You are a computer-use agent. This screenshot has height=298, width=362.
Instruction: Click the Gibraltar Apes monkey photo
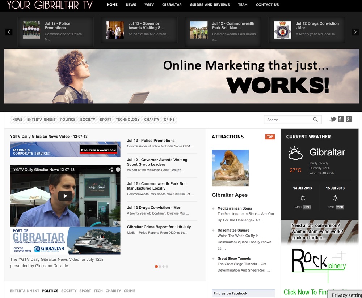230,168
